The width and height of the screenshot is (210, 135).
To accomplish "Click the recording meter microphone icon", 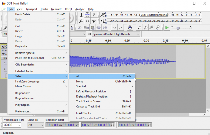I will tap(103, 15).
